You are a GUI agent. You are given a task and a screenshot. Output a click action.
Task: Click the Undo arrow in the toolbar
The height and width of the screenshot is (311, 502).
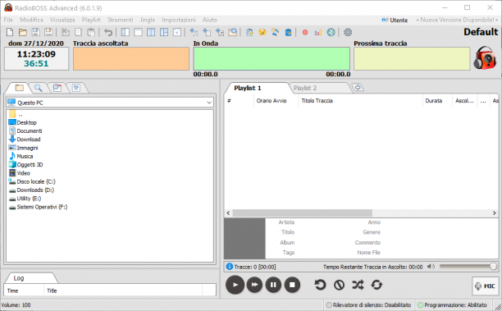pos(108,32)
